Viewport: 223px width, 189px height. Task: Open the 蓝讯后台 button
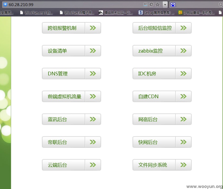pos(72,119)
